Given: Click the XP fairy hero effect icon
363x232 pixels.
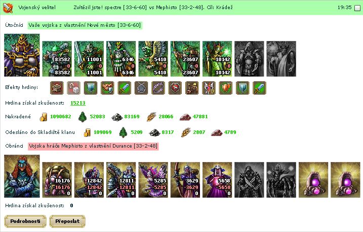Looking at the screenshot, I should (209, 88).
